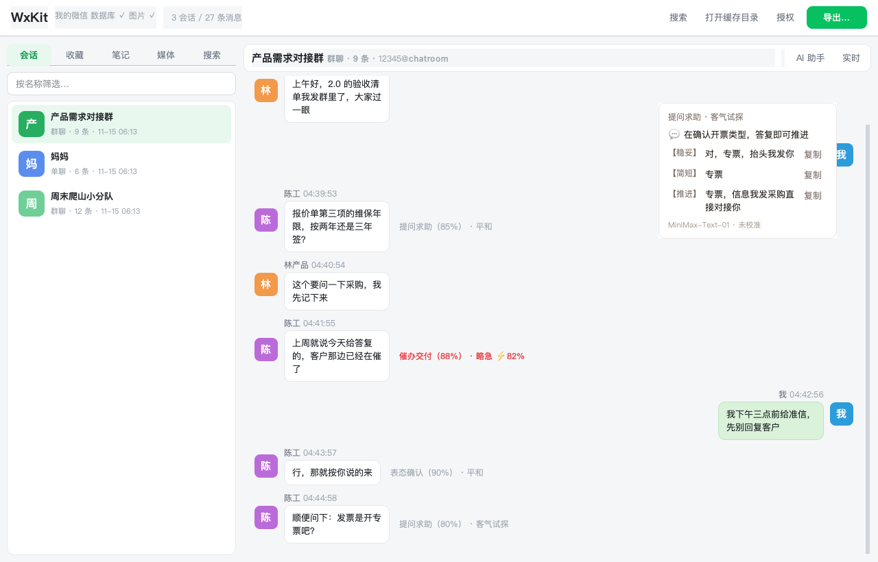Click the 我的微信 数据库 图片 status chip

pos(106,17)
